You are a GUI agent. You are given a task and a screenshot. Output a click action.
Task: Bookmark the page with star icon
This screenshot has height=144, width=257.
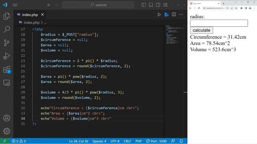click(x=236, y=8)
